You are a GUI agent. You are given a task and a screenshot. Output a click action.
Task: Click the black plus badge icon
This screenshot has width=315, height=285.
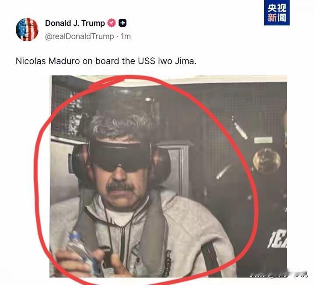tap(122, 23)
